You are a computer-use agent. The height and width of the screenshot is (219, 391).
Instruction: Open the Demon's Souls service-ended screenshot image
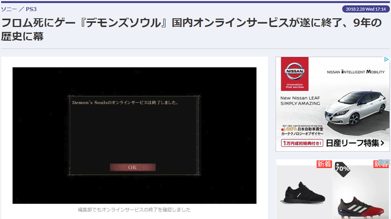135,135
